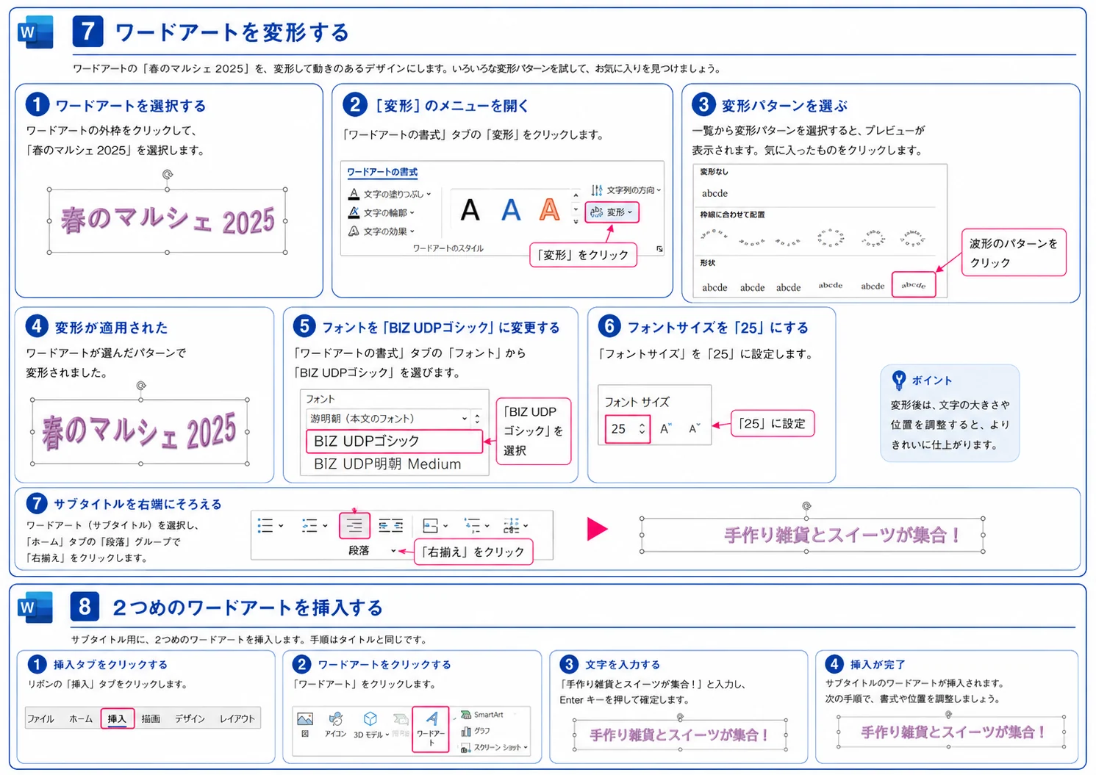Expand the 文字の効果 dropdown arrow
Viewport: 1096px width, 775px height.
click(x=412, y=231)
